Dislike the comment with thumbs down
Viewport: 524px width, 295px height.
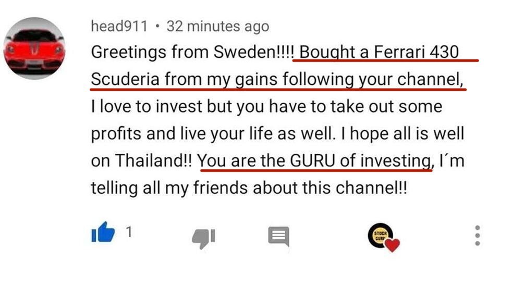tap(203, 237)
